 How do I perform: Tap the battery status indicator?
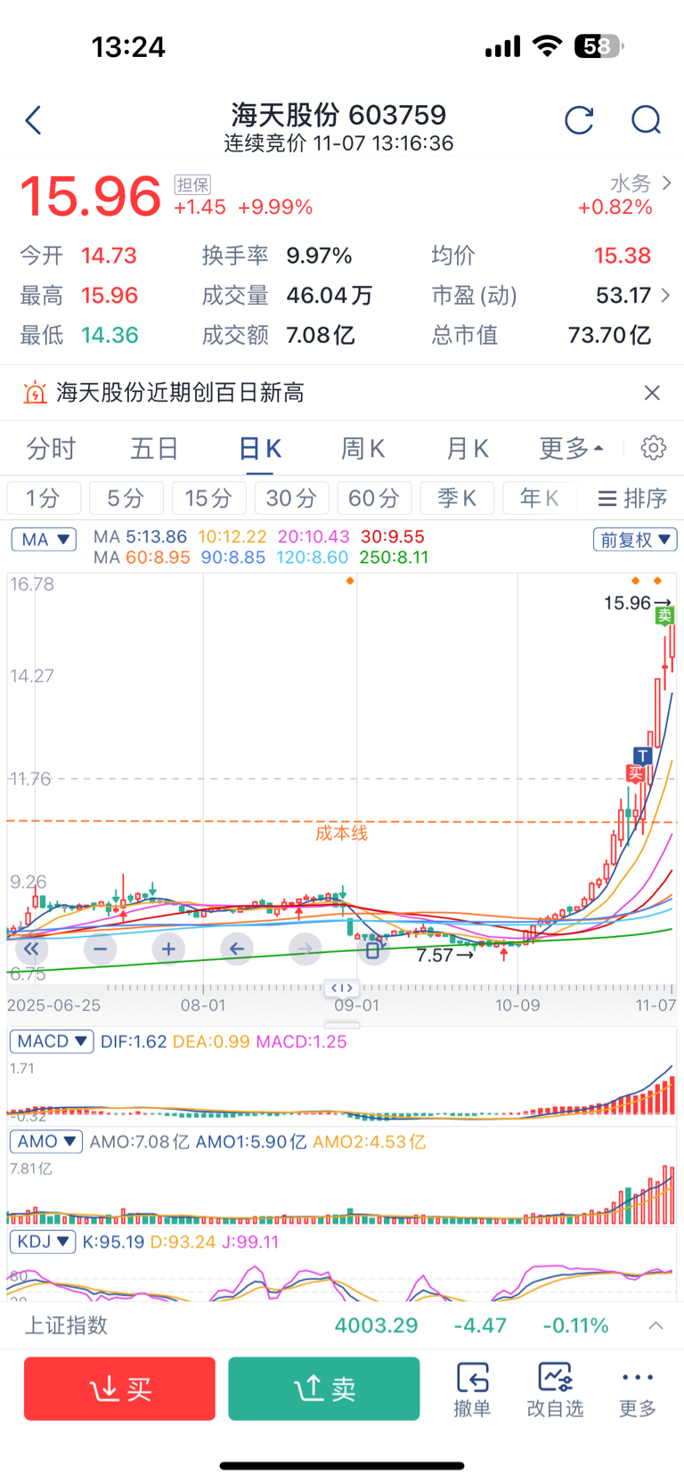click(x=599, y=45)
